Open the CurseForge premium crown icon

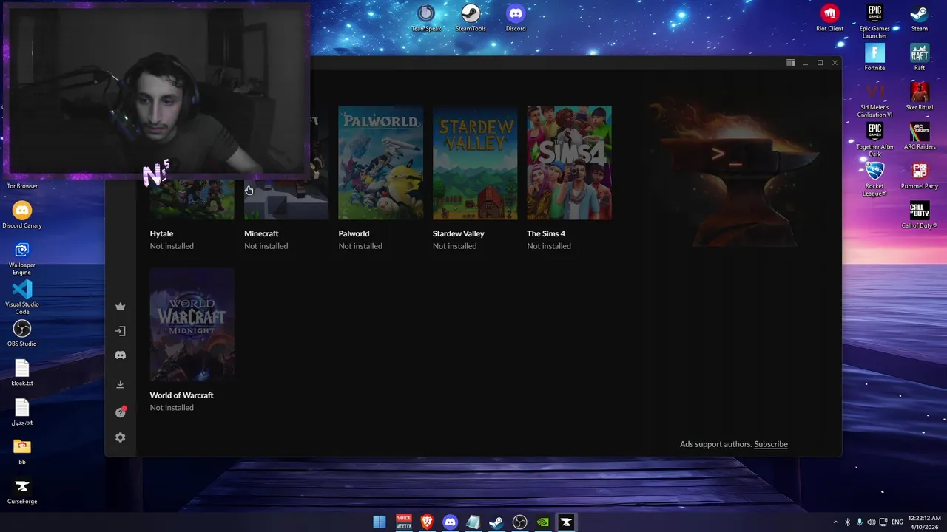pyautogui.click(x=120, y=307)
